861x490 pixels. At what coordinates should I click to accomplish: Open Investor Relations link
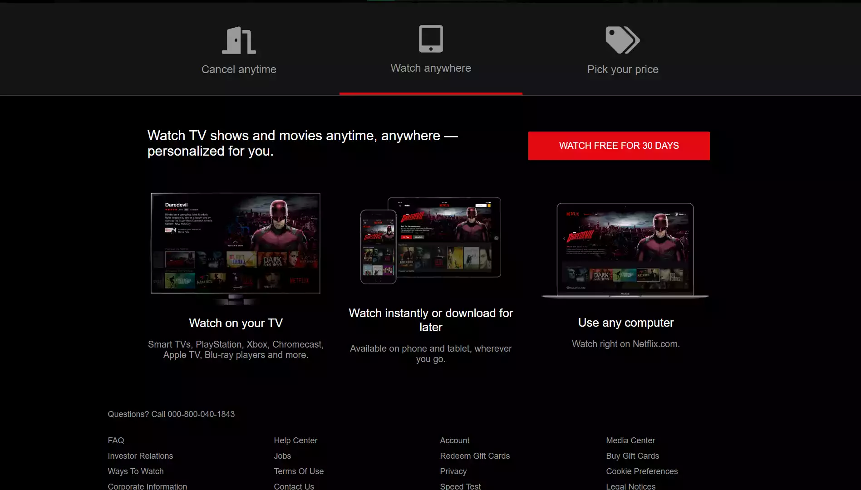tap(140, 456)
